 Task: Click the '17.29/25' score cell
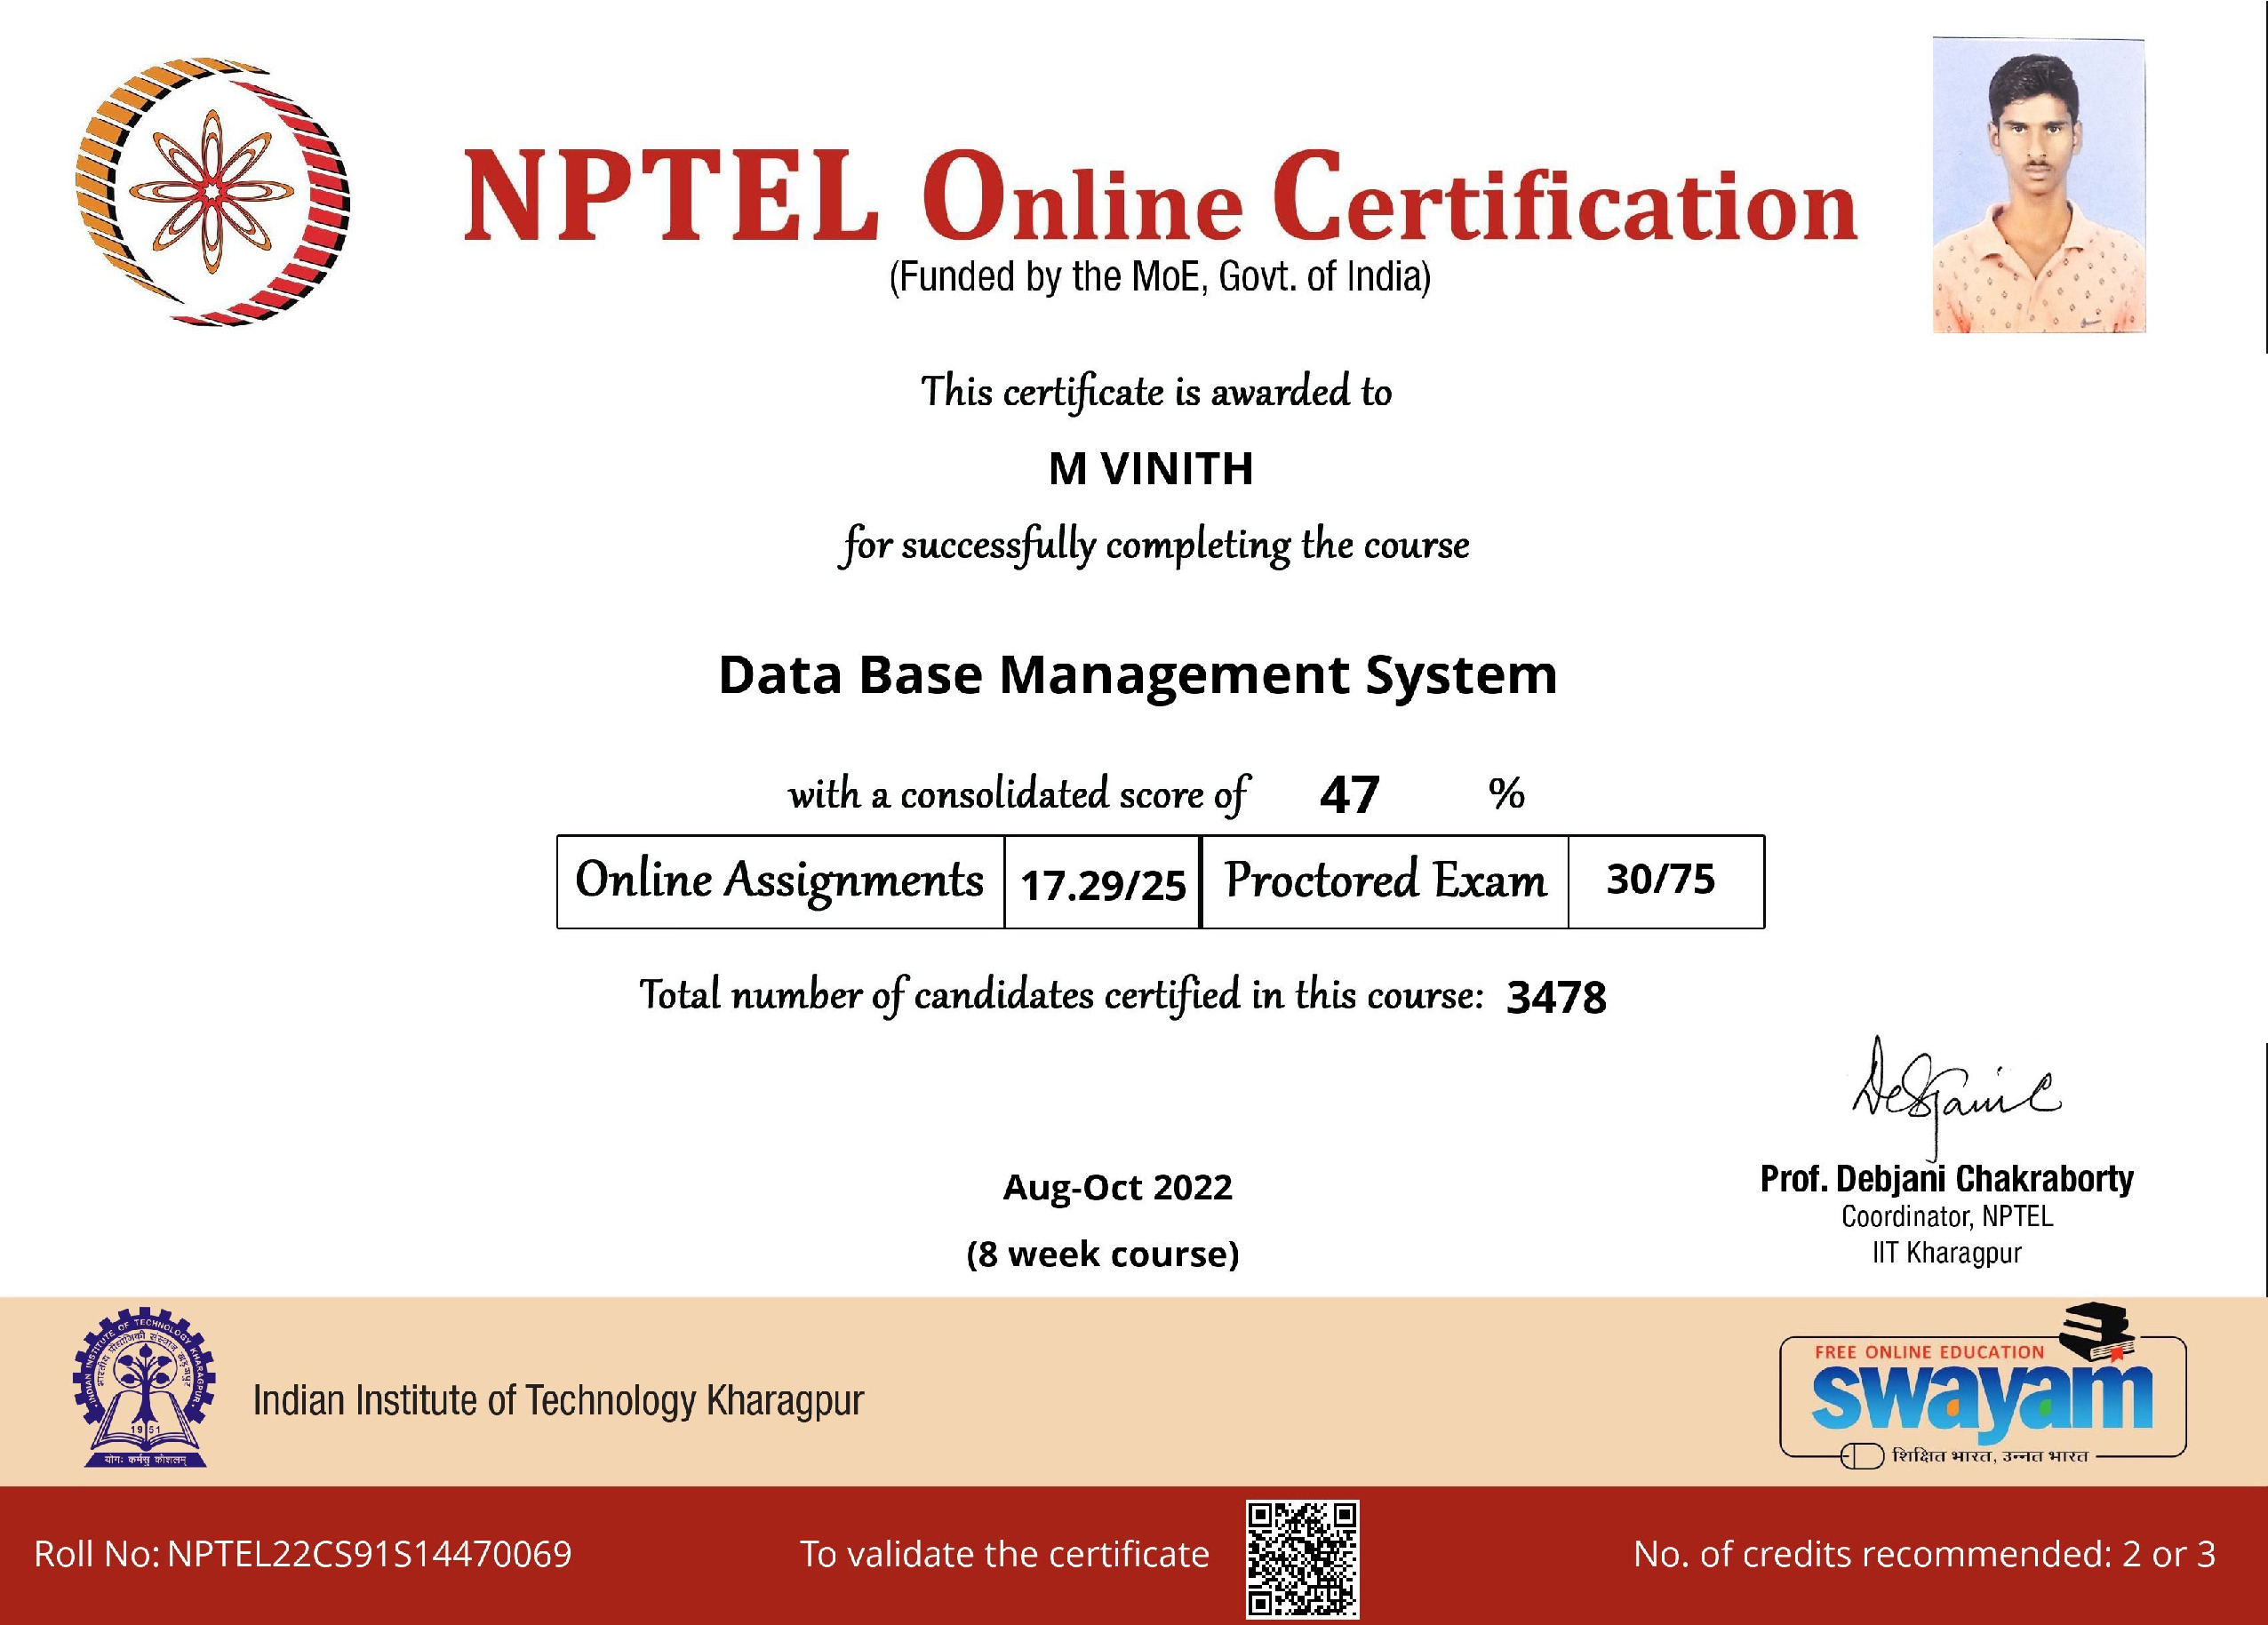click(1102, 884)
